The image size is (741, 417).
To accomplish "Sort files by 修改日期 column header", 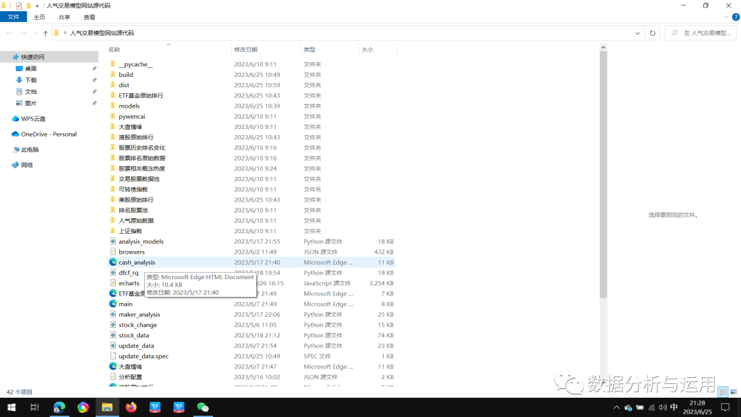I will pyautogui.click(x=246, y=49).
